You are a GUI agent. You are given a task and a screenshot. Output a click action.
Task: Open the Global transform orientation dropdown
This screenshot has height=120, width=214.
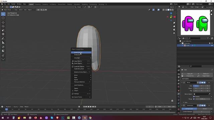79,7
